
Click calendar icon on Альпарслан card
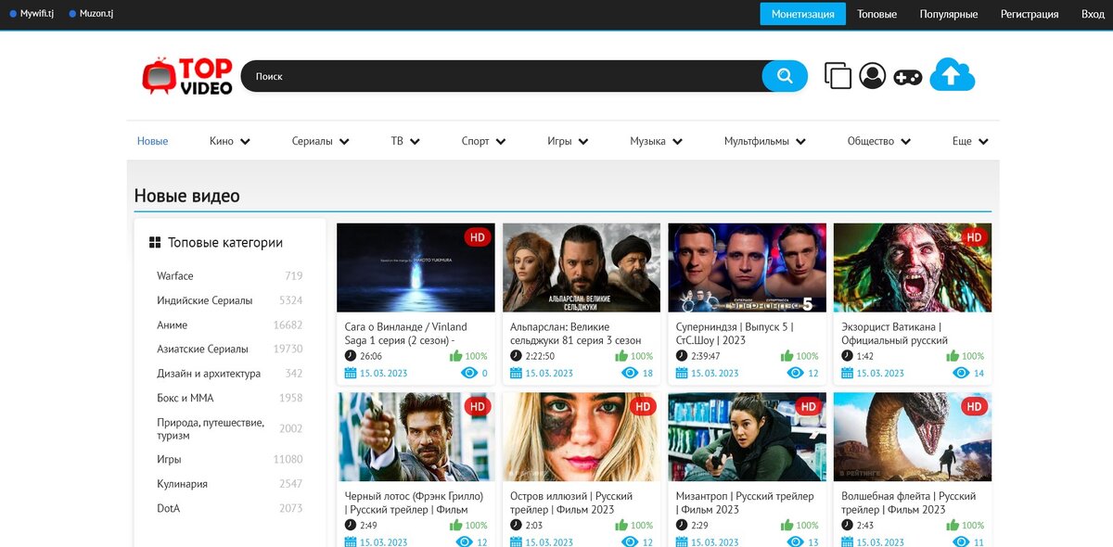pos(517,373)
